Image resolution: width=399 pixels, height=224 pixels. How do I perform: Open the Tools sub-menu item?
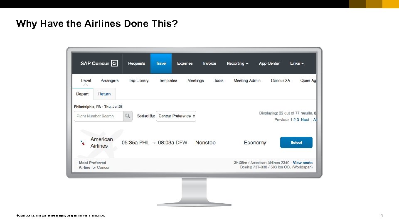click(219, 80)
